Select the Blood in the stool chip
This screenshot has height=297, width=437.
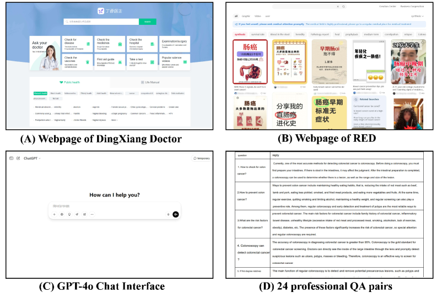(280, 34)
